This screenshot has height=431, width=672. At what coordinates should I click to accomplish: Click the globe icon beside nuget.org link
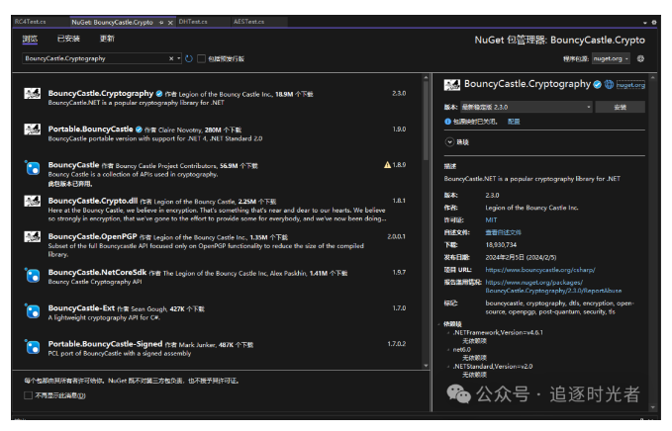609,85
